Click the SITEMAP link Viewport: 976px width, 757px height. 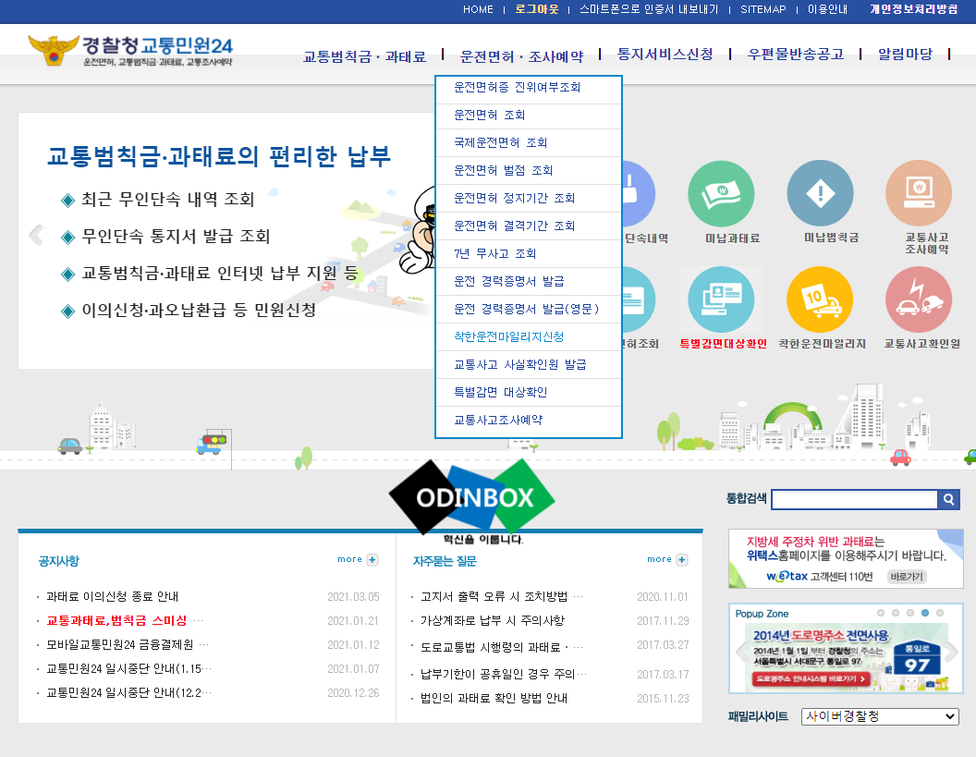763,9
